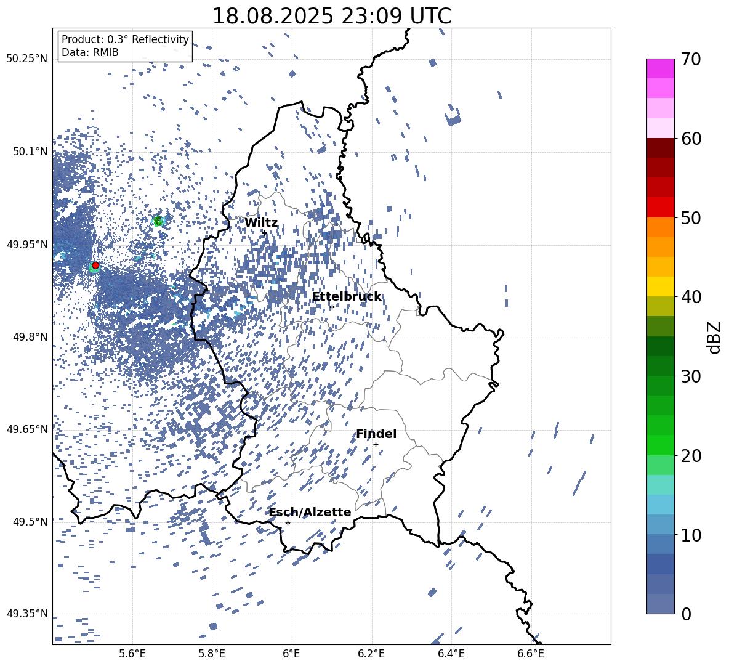Pick the olive swatch just below 40 dBZ
This screenshot has height=666, width=729.
(661, 306)
